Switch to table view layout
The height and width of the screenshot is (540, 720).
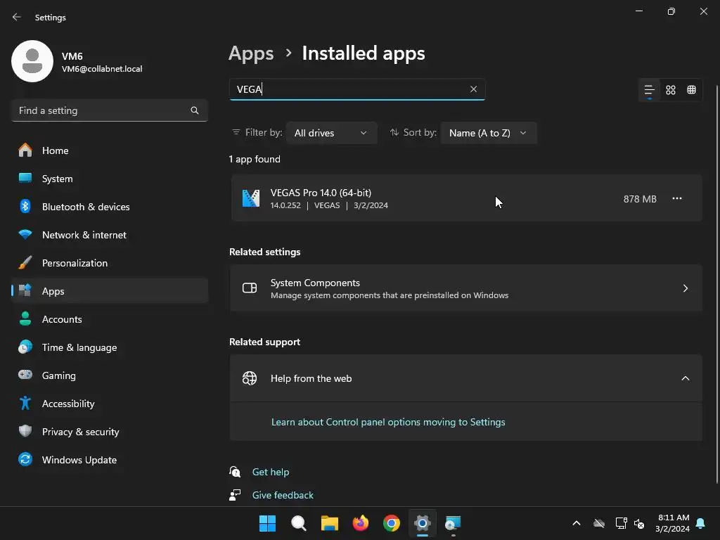pyautogui.click(x=692, y=90)
